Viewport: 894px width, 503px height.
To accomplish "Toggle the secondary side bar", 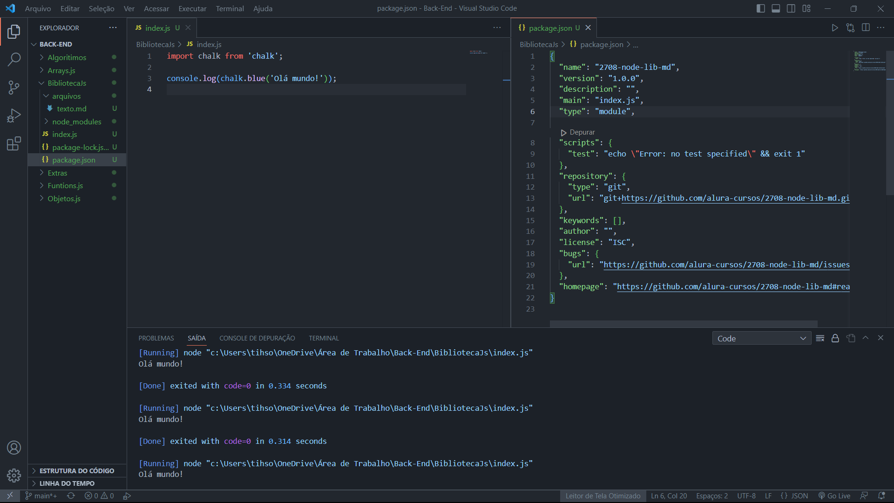I will click(x=791, y=8).
